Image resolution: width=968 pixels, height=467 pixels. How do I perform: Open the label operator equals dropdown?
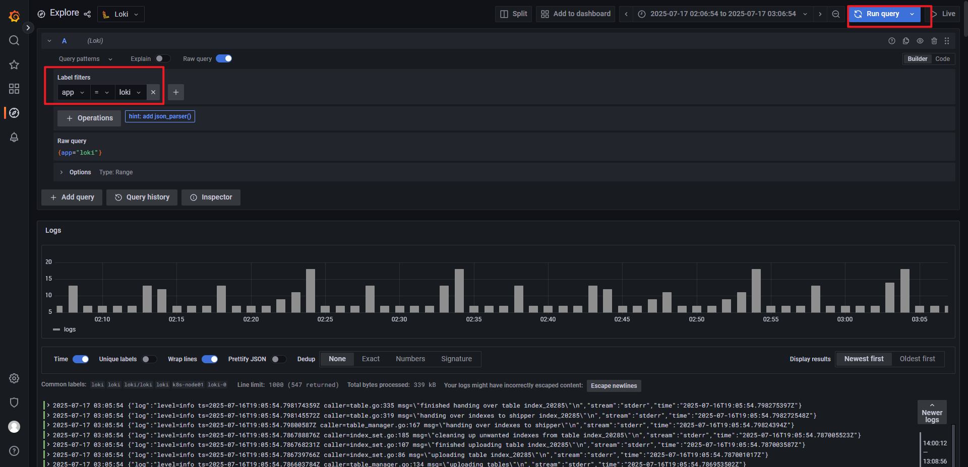click(x=102, y=92)
